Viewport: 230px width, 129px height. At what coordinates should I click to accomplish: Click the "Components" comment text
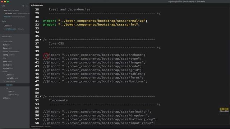pos(58,100)
